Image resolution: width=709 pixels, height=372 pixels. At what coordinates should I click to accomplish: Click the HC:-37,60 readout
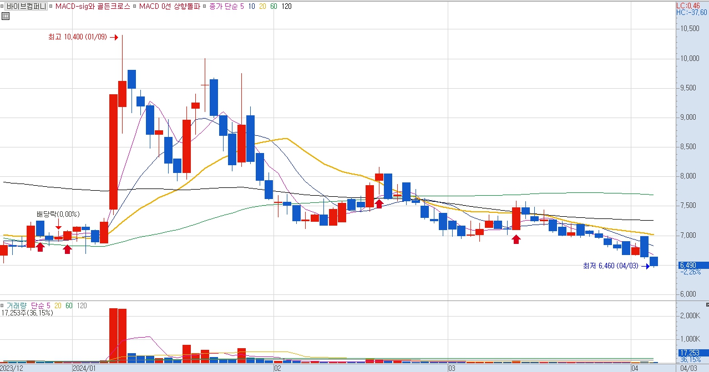tap(692, 12)
